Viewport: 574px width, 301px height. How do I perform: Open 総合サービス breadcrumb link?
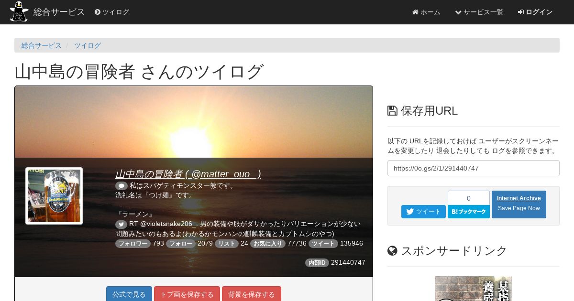click(42, 45)
